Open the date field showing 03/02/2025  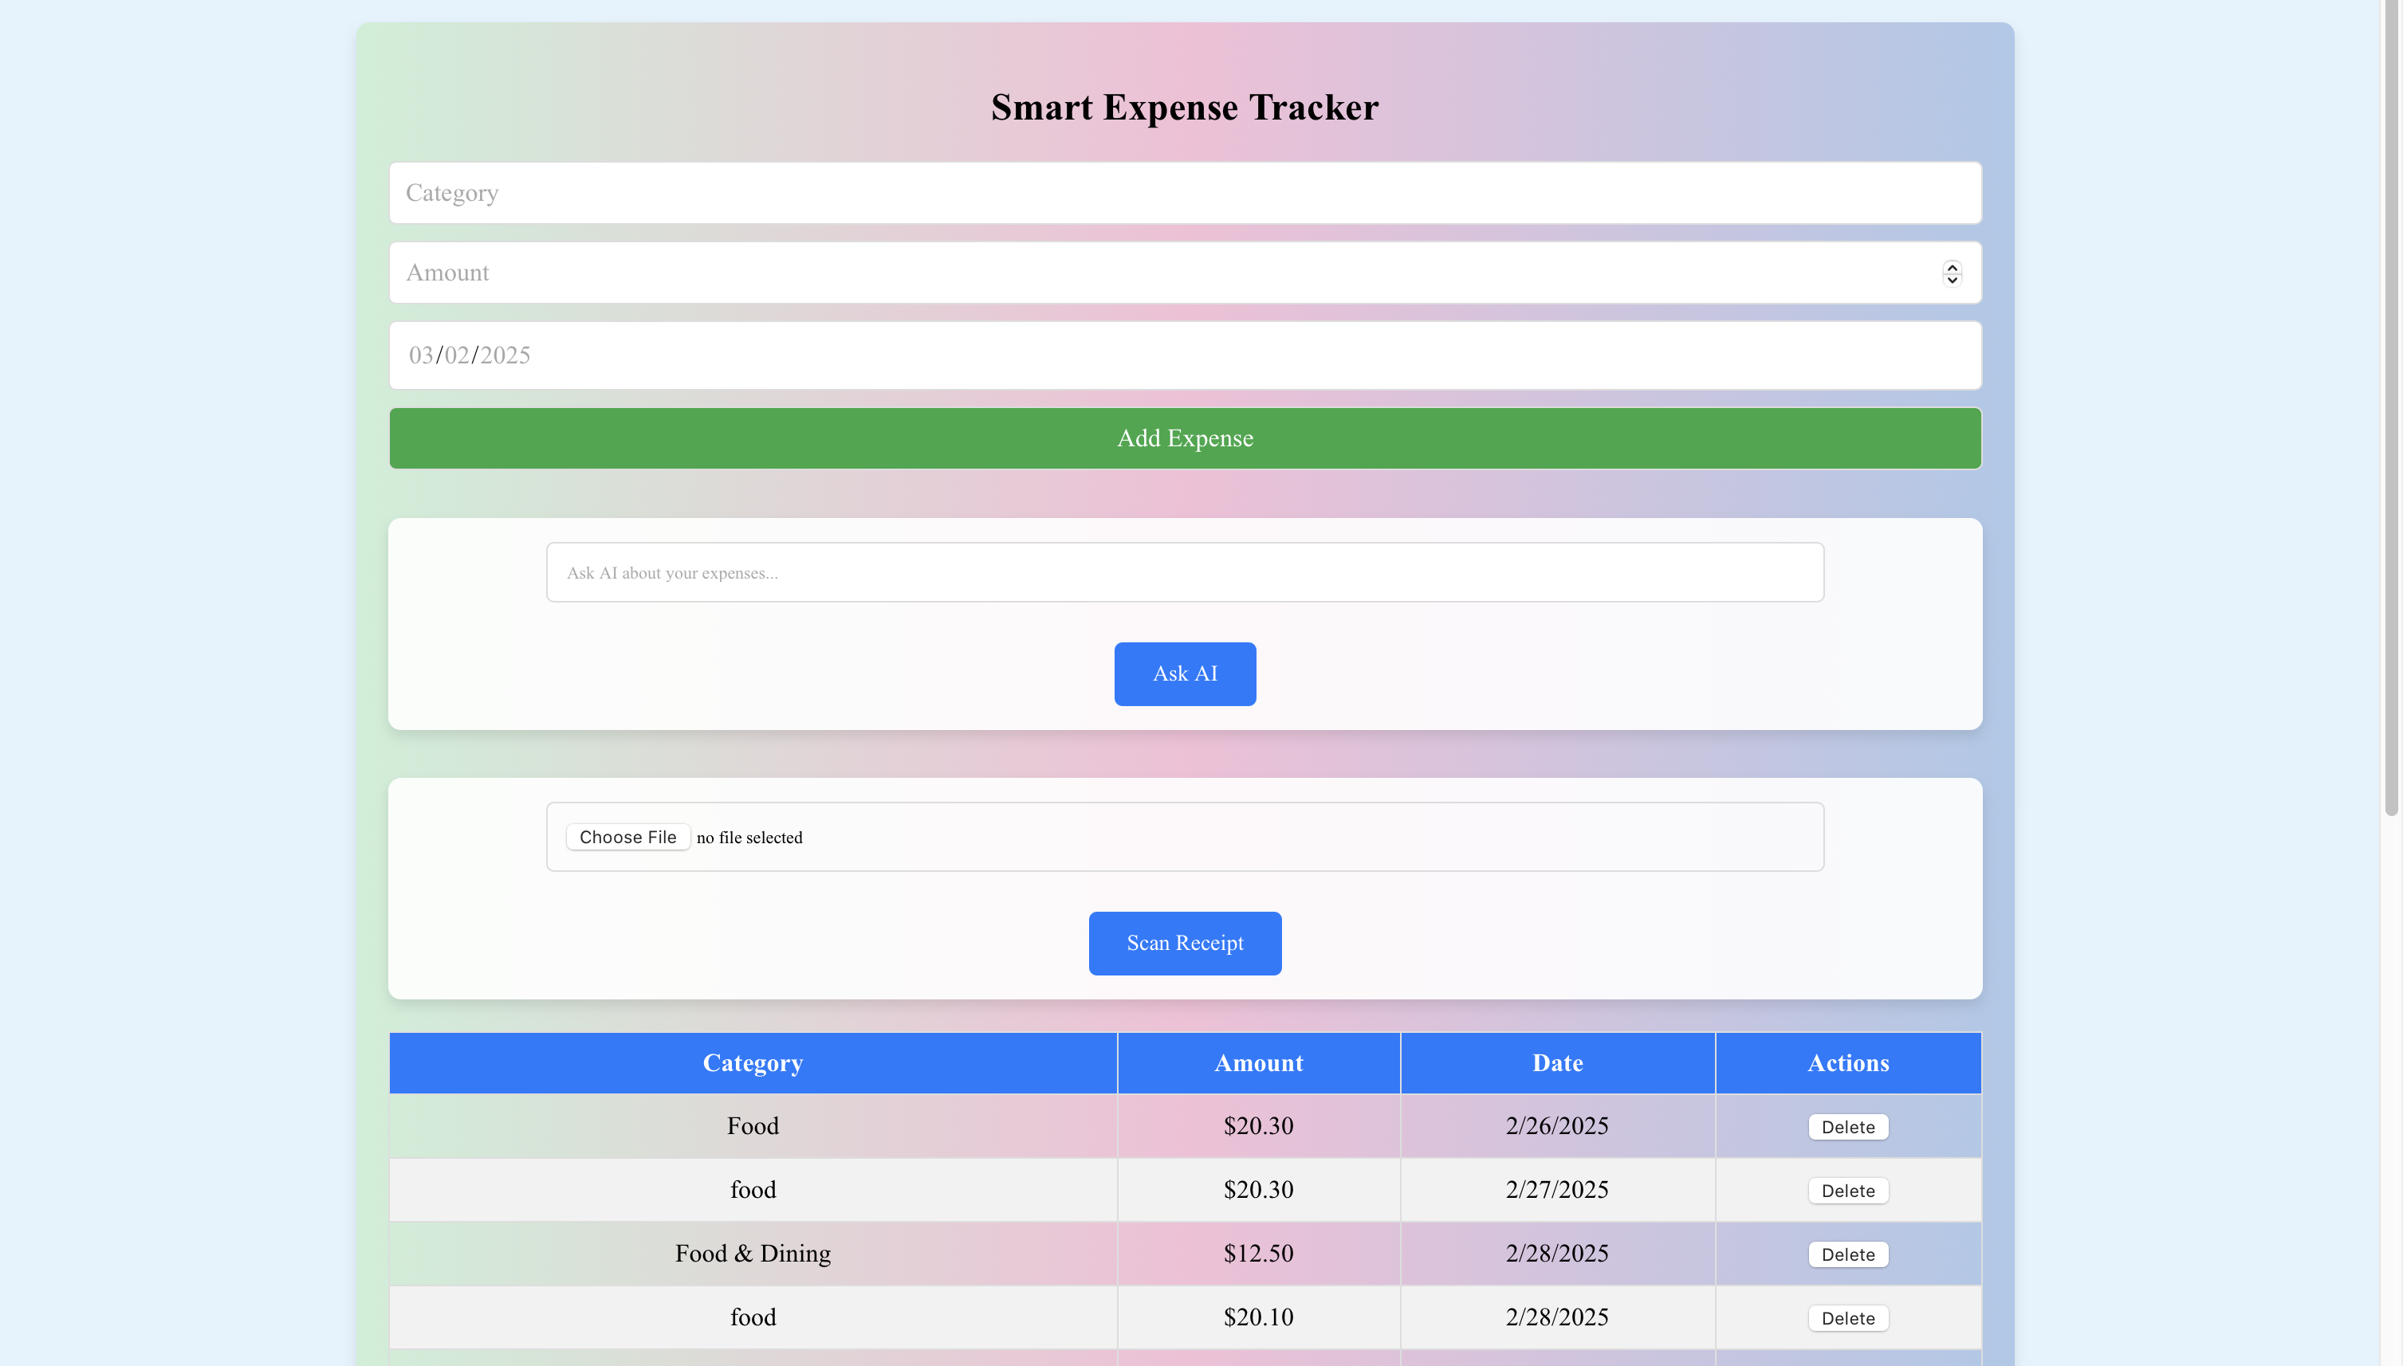[1184, 354]
